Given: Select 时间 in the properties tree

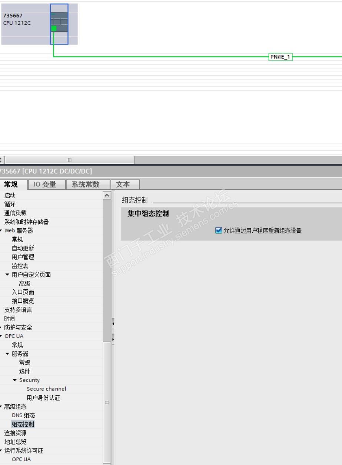Looking at the screenshot, I should pos(10,319).
